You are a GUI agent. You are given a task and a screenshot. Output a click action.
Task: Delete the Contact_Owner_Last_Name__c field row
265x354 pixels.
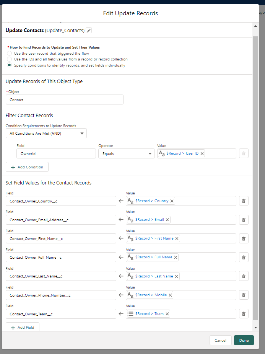click(244, 276)
